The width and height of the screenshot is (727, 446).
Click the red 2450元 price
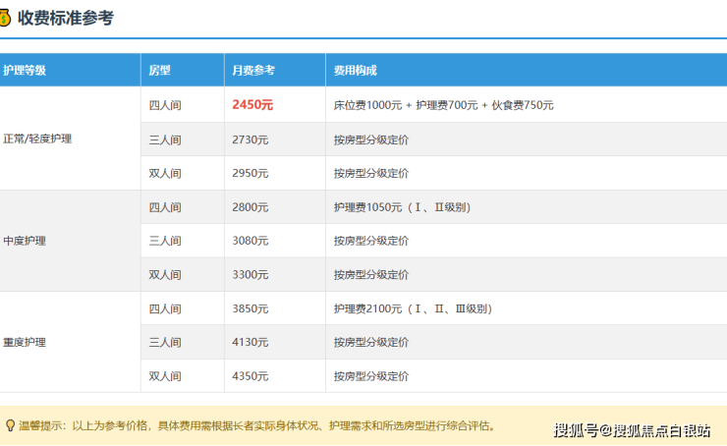252,104
